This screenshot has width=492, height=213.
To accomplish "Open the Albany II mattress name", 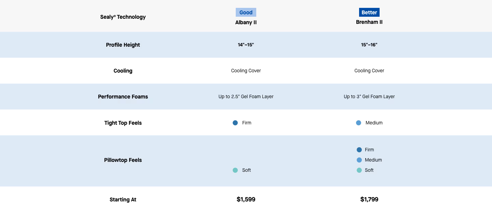I will [x=246, y=22].
